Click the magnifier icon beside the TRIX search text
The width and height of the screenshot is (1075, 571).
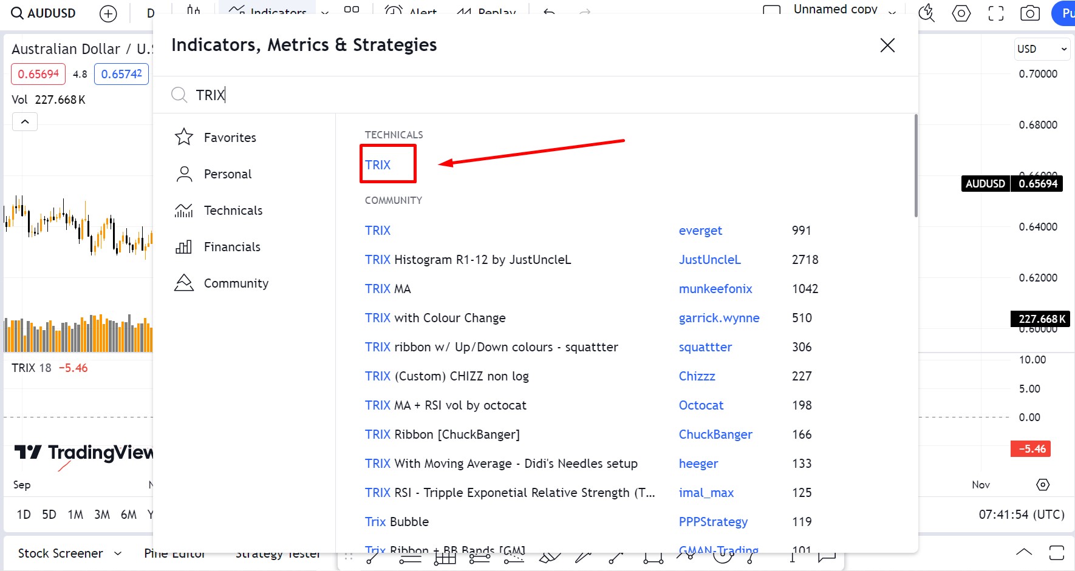click(x=179, y=95)
